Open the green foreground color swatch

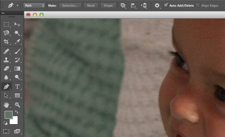(8, 115)
